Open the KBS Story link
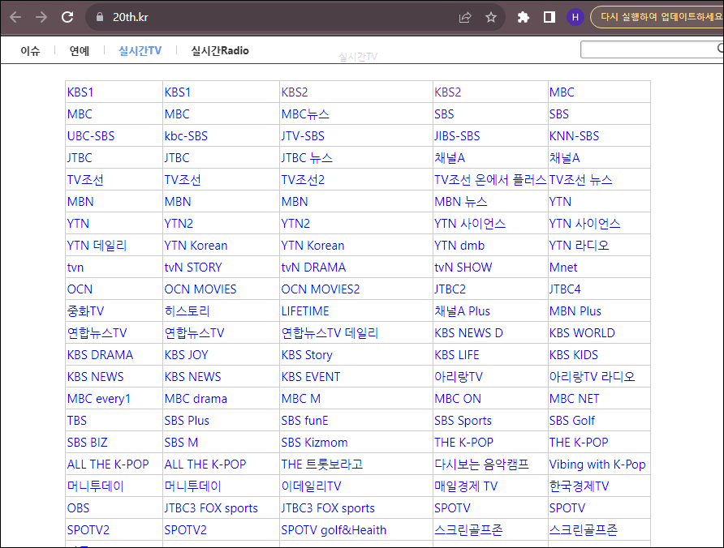Screen dimensions: 724x548 (307, 355)
